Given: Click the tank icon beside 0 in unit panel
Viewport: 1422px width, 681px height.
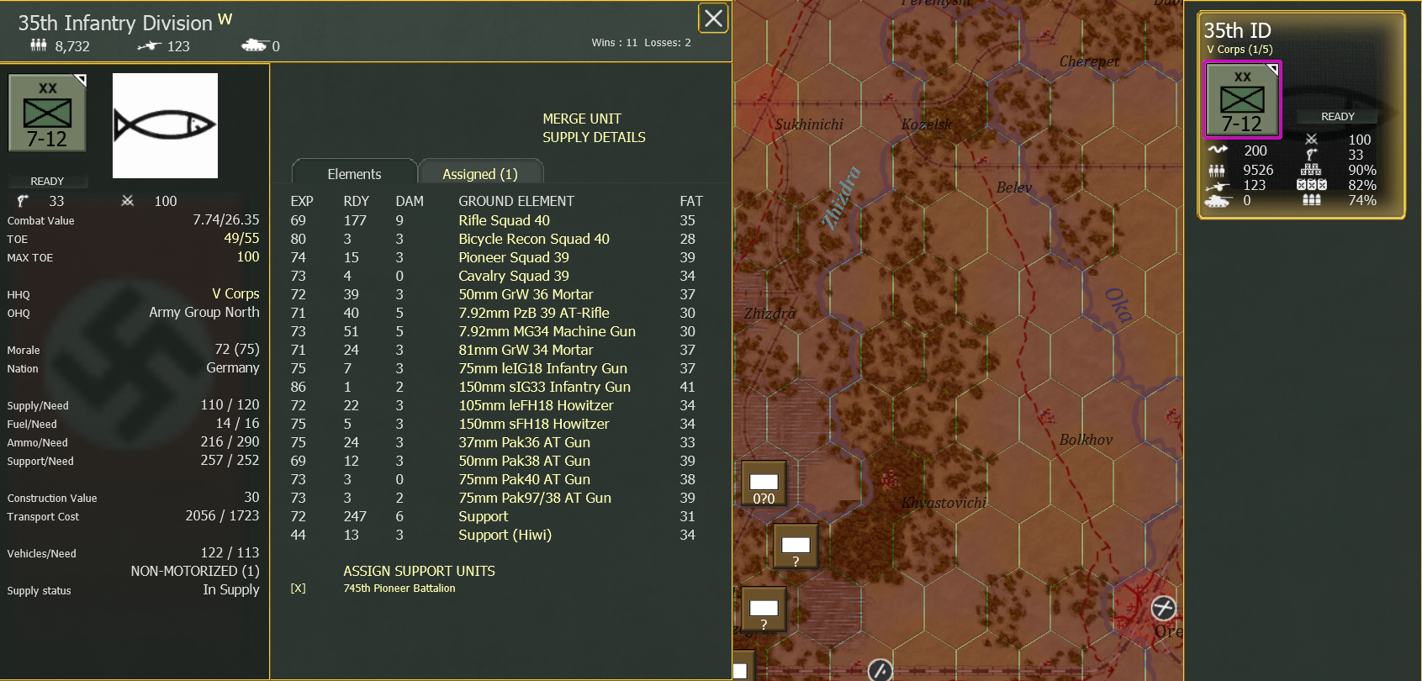Looking at the screenshot, I should tap(1217, 201).
